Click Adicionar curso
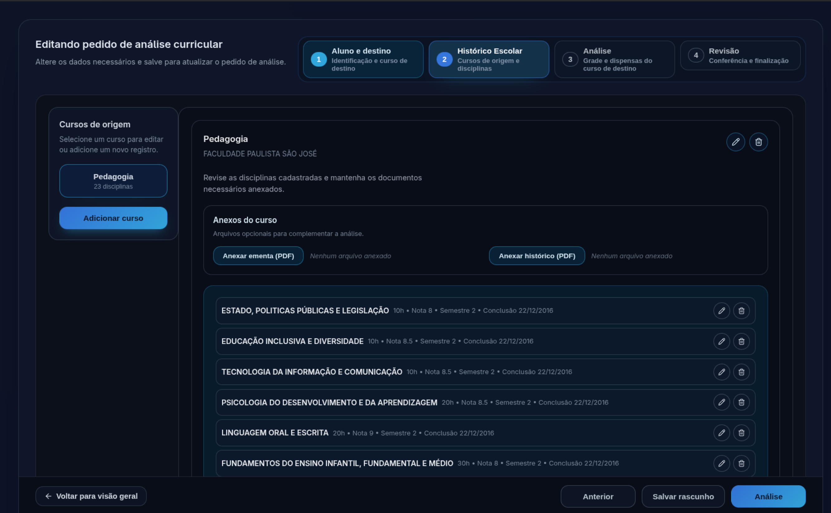The image size is (831, 513). click(113, 218)
